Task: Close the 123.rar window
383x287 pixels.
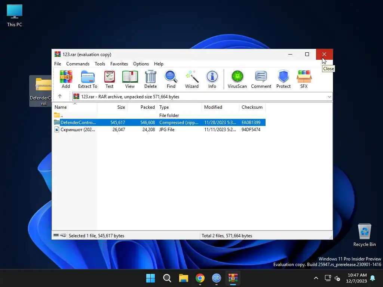Action: (324, 54)
